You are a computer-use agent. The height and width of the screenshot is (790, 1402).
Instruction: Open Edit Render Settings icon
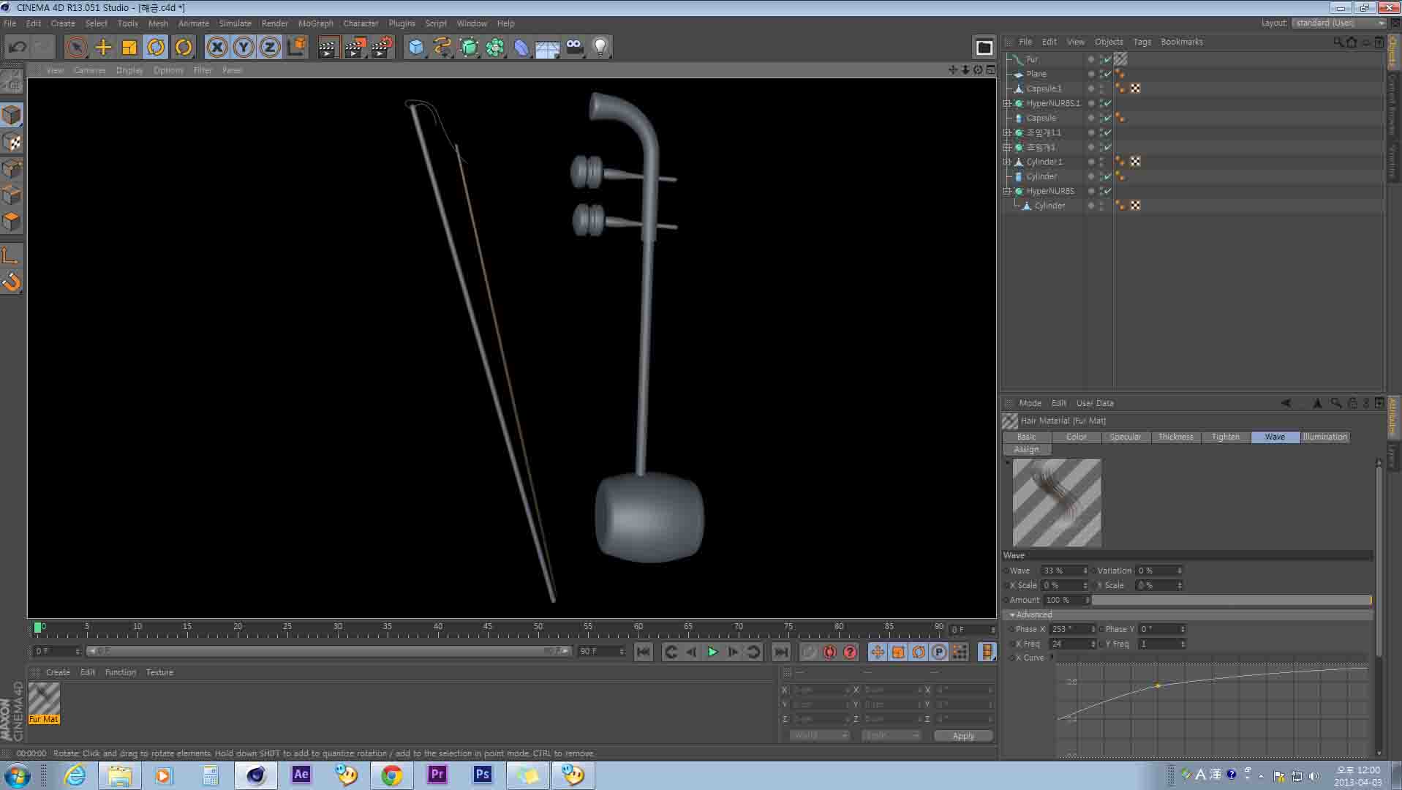(x=382, y=48)
